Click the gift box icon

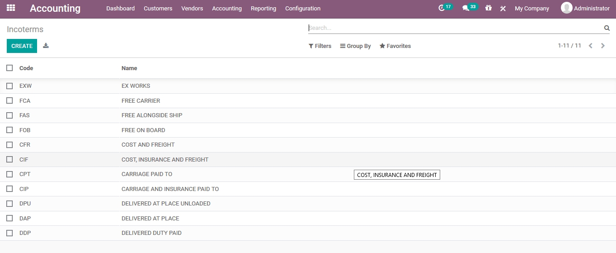489,8
